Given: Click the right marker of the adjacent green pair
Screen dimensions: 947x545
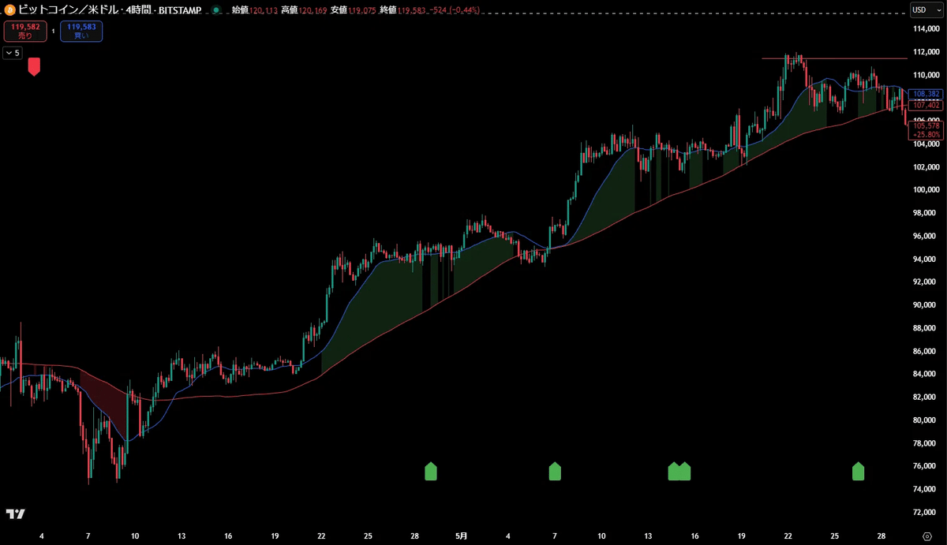Looking at the screenshot, I should (x=685, y=472).
